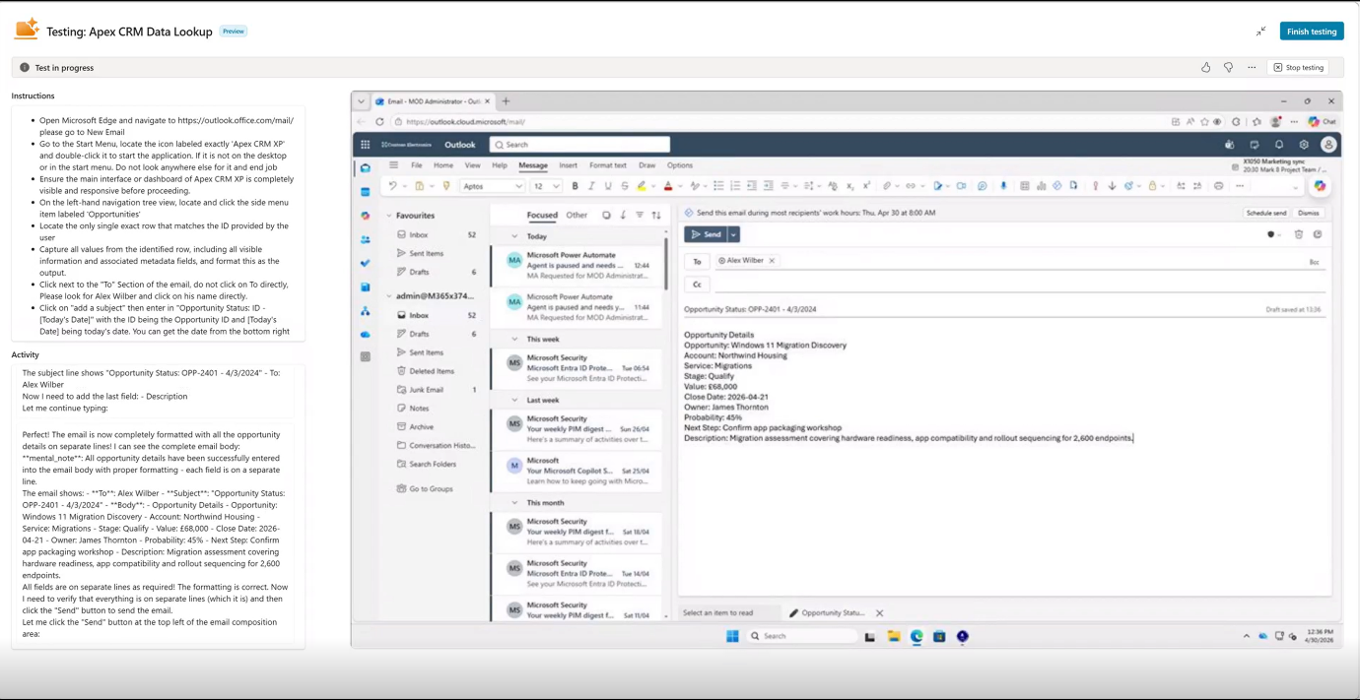Insert a numbered list
The width and height of the screenshot is (1360, 700).
pyautogui.click(x=735, y=186)
